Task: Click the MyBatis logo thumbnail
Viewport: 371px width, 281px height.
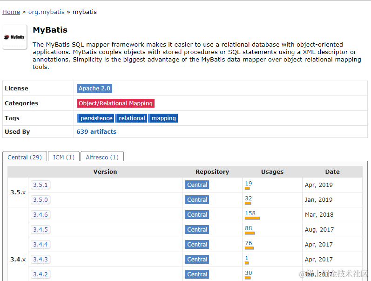Action: [15, 37]
